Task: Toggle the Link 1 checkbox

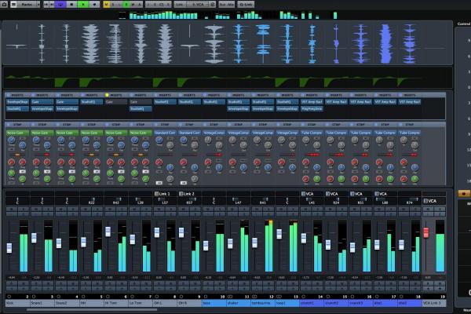Action: 155,193
